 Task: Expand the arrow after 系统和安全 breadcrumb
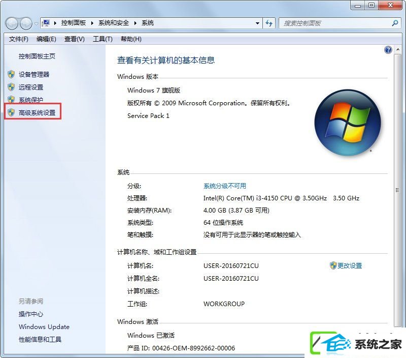[x=135, y=23]
